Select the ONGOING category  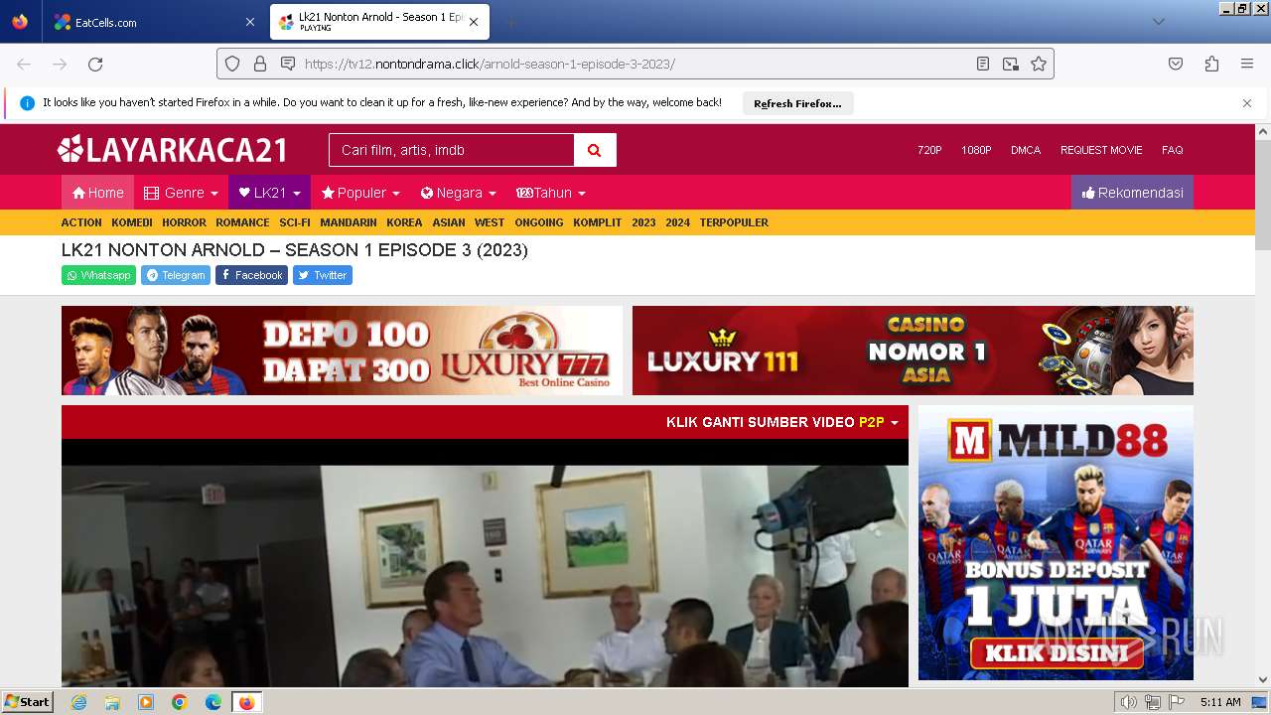tap(539, 222)
